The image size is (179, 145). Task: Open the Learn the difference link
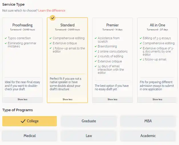(x=52, y=10)
